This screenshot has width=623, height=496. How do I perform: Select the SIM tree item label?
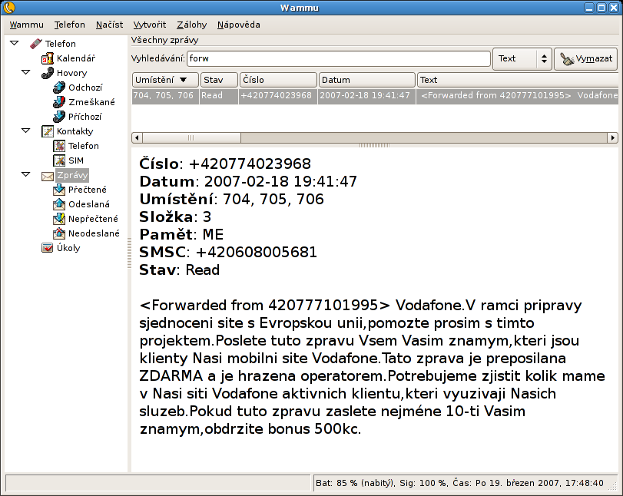tap(76, 160)
